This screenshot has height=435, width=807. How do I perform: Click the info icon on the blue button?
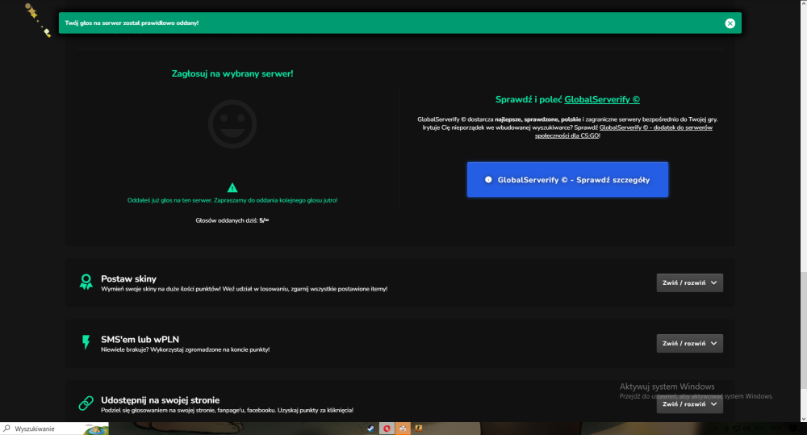coord(488,180)
